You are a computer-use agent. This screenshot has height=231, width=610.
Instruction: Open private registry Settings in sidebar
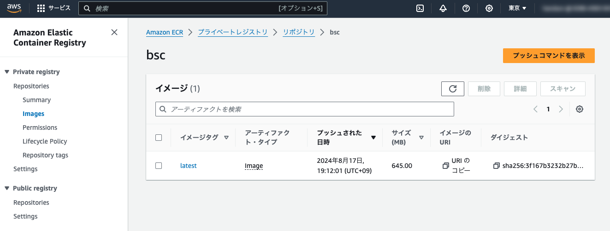click(25, 169)
